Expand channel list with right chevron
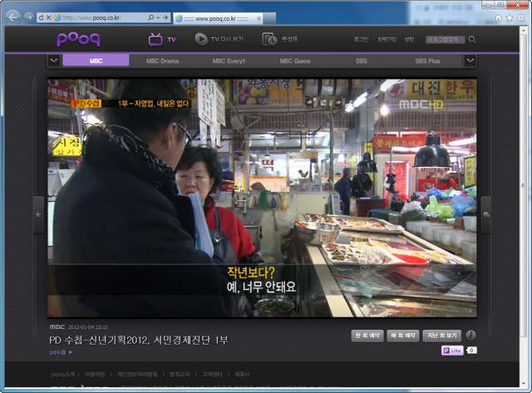 (x=470, y=61)
